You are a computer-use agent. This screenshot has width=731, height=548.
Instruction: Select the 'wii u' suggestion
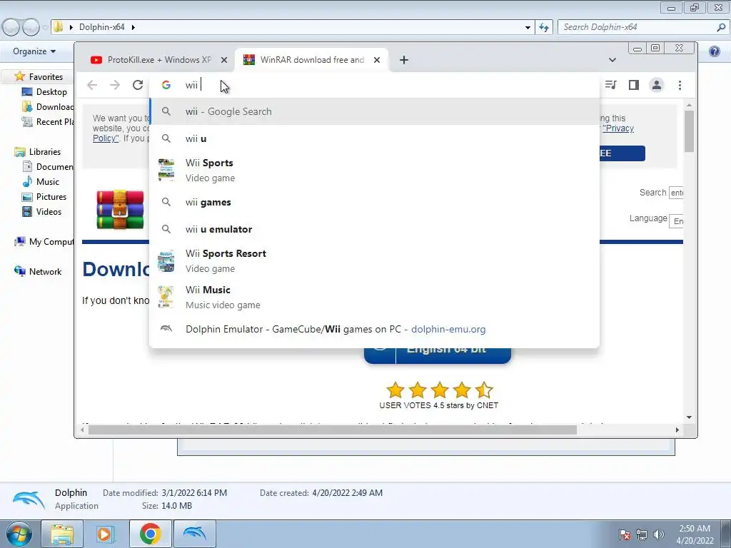coord(374,138)
